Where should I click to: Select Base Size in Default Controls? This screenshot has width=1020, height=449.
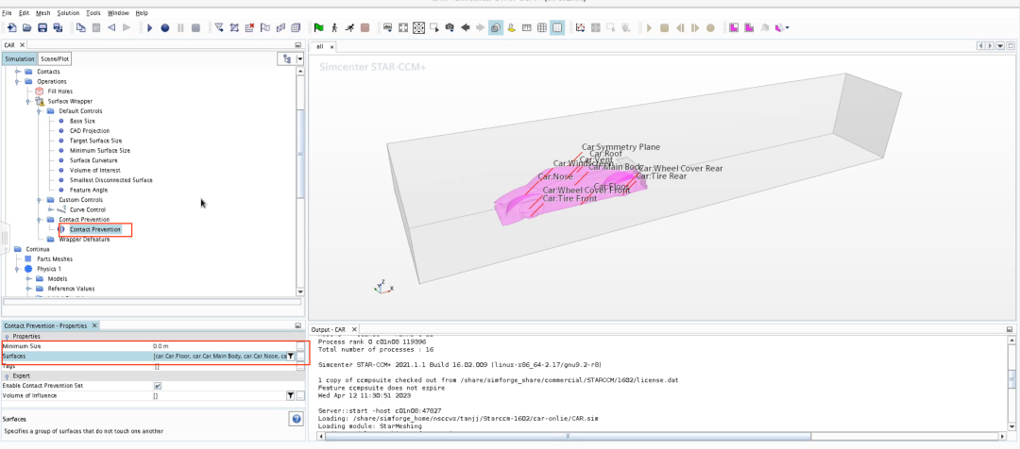tap(82, 121)
